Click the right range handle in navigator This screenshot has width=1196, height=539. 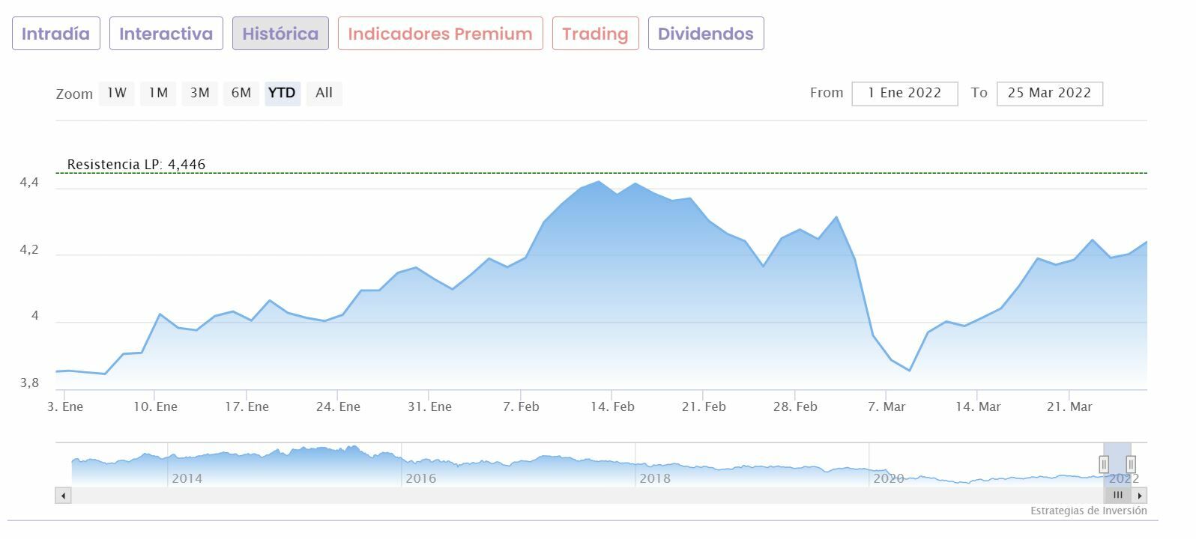(1131, 464)
